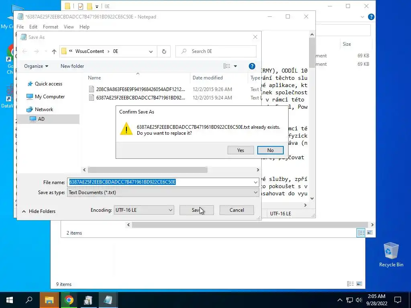The height and width of the screenshot is (308, 411).
Task: Go back in Save As navigation
Action: click(25, 51)
